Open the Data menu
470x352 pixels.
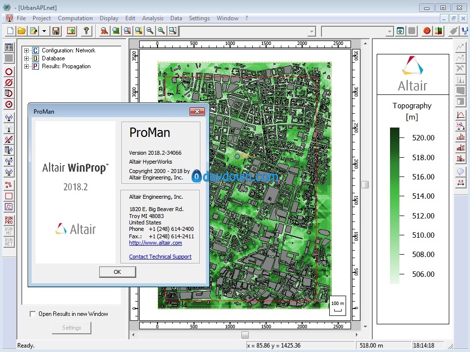click(x=176, y=18)
